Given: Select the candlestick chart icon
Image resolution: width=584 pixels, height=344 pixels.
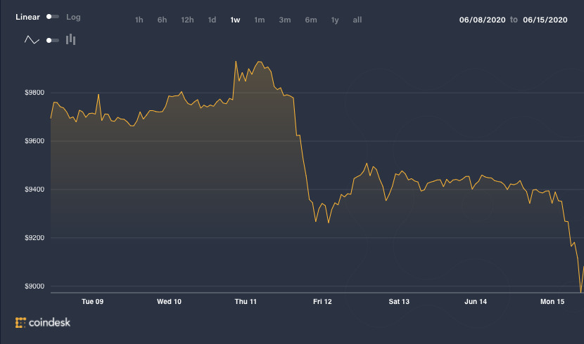Looking at the screenshot, I should [70, 39].
